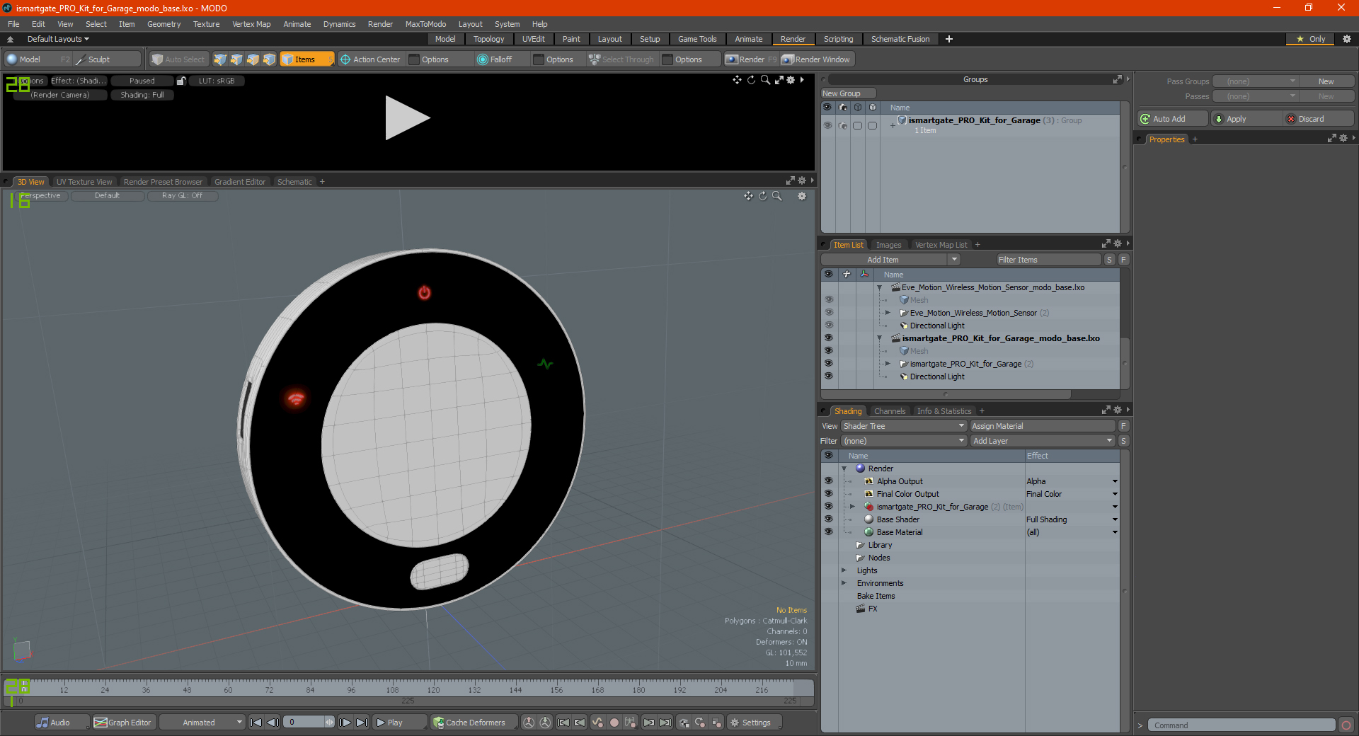Open the Geometry menu
Image resolution: width=1359 pixels, height=736 pixels.
(x=164, y=24)
